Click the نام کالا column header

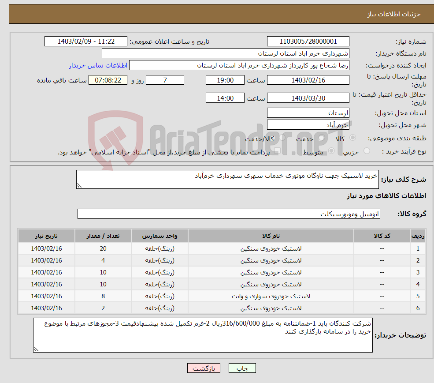click(x=271, y=236)
